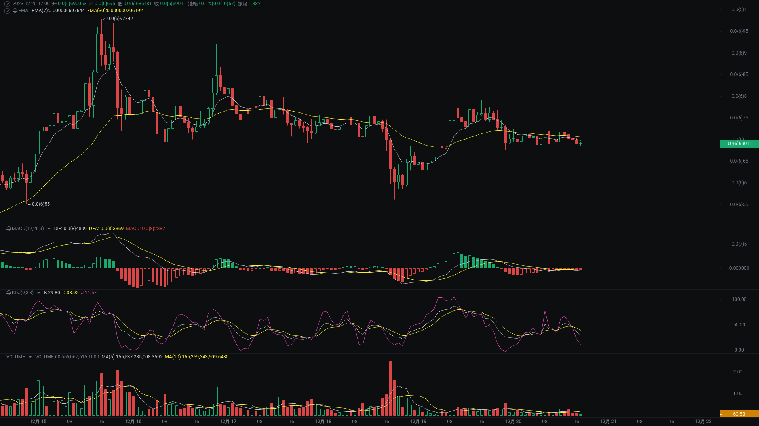
Task: Click the 0.0{7}5 MACD axis label
Action: click(739, 244)
